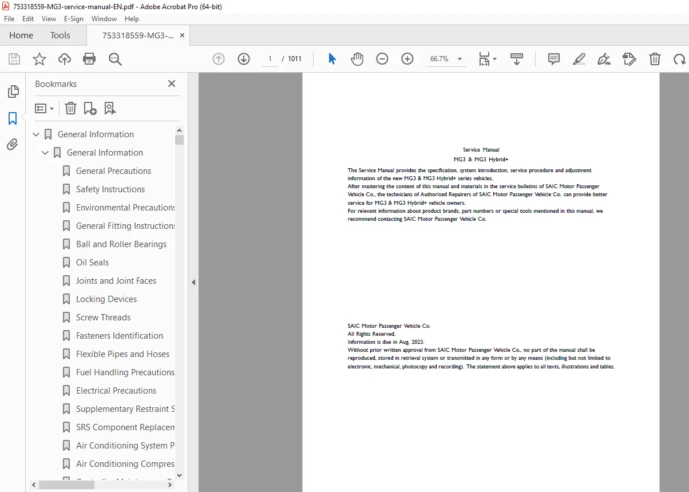Screen dimensions: 689x492
Task: Close the Bookmarks panel
Action: click(x=172, y=84)
